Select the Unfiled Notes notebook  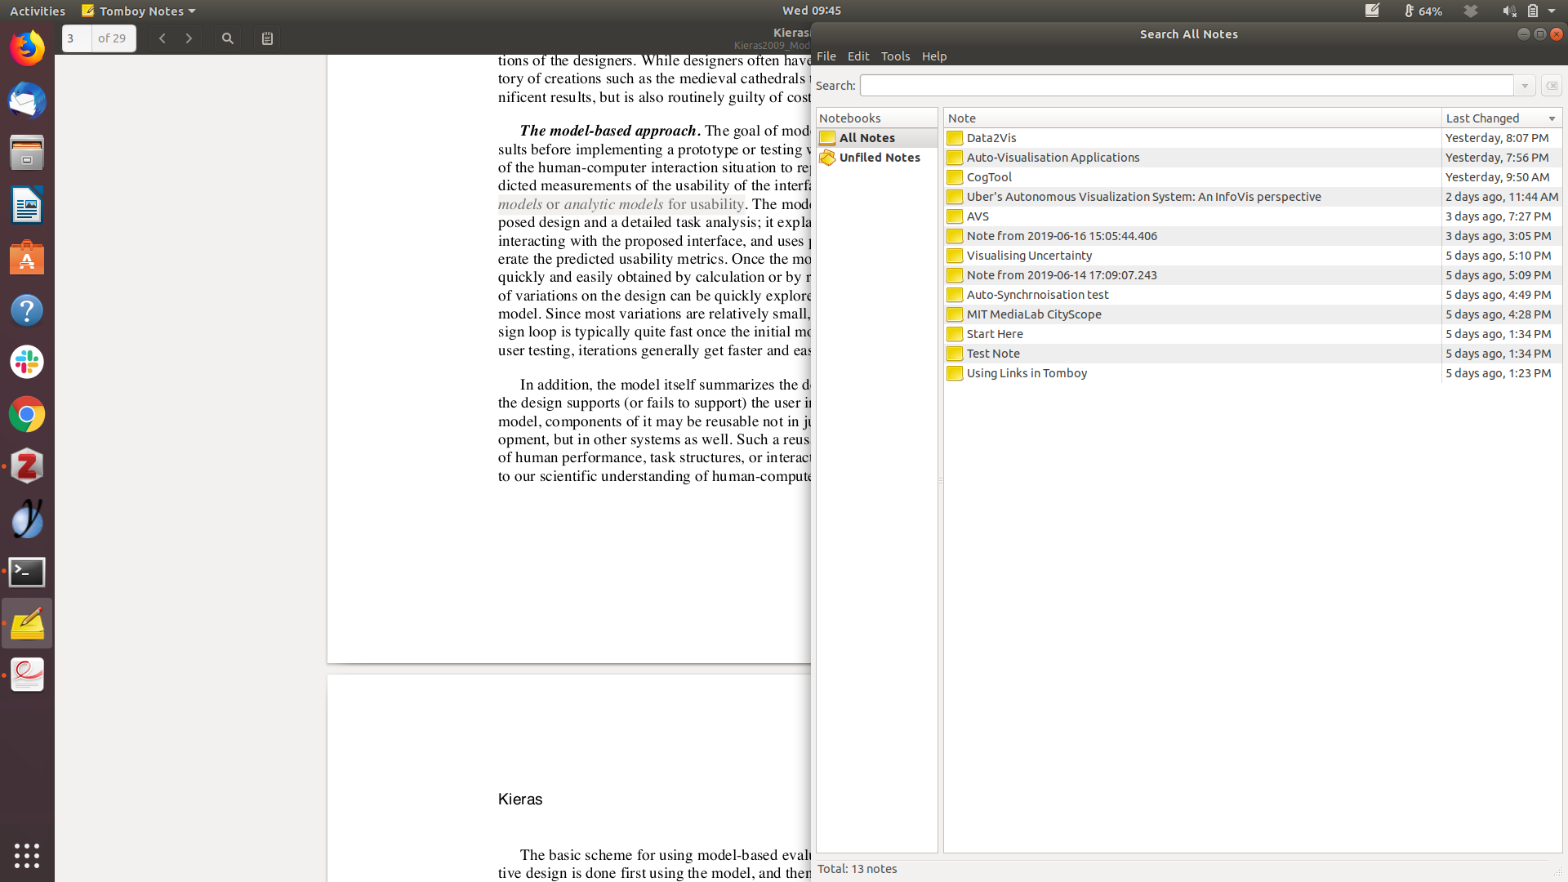tap(879, 158)
